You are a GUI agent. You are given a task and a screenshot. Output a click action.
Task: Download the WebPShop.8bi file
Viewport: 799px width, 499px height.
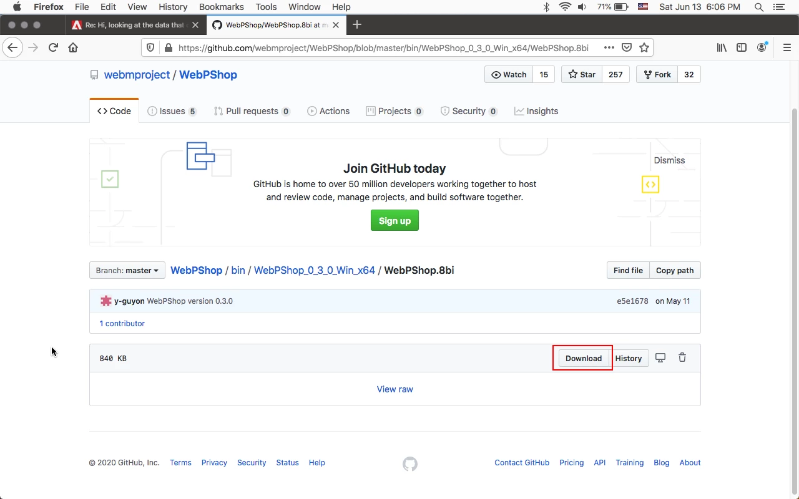pyautogui.click(x=584, y=358)
